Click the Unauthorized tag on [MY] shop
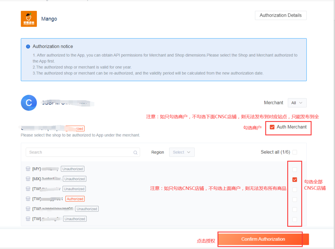 73,169
